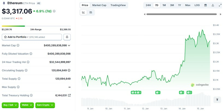The width and height of the screenshot is (224, 111).
Task: Select the 1Y time range
Action: [x=180, y=5]
